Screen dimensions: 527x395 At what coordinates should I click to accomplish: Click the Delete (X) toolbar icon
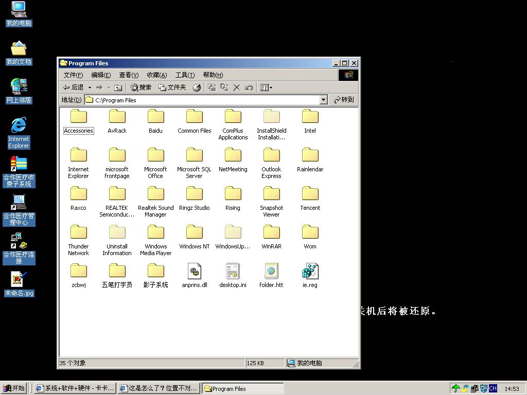pyautogui.click(x=237, y=87)
